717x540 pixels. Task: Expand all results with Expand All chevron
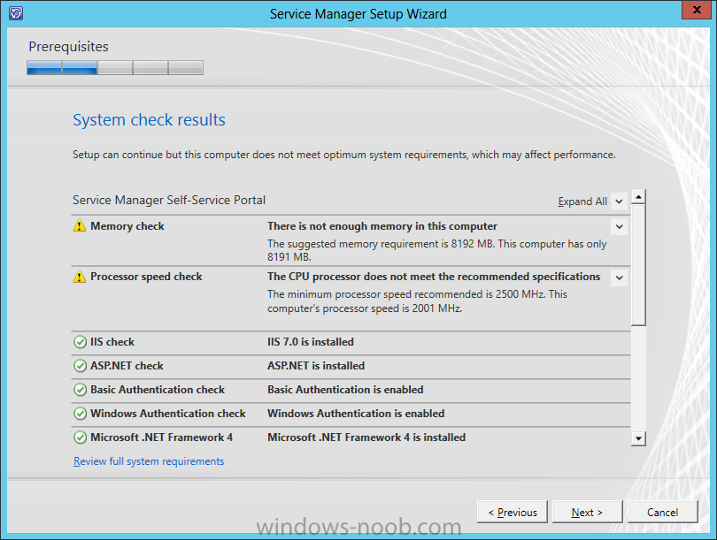coord(619,202)
